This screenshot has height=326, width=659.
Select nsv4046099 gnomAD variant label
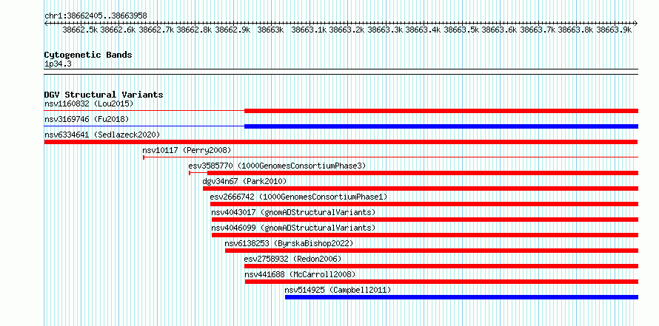pos(293,228)
